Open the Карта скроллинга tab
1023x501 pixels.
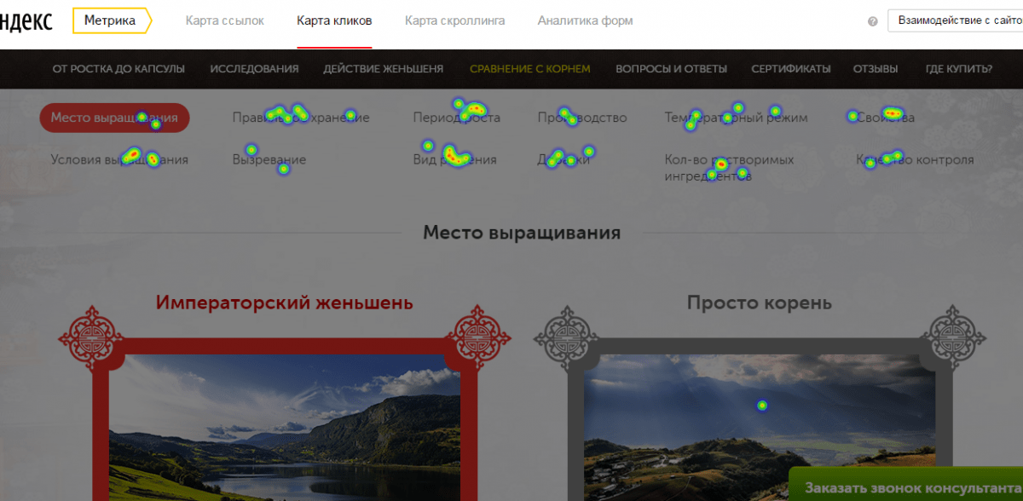pos(454,20)
